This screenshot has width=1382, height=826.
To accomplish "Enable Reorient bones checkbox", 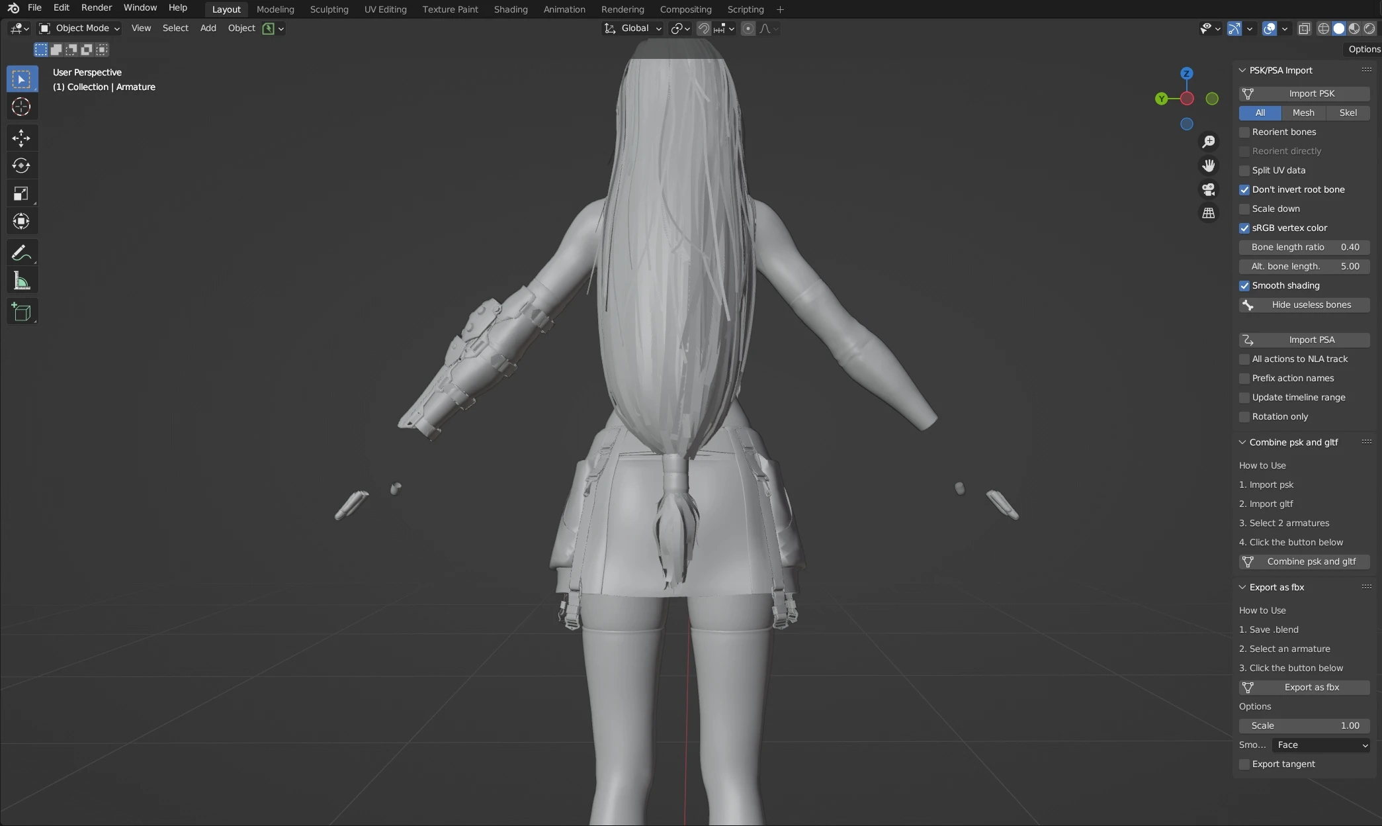I will pyautogui.click(x=1244, y=132).
